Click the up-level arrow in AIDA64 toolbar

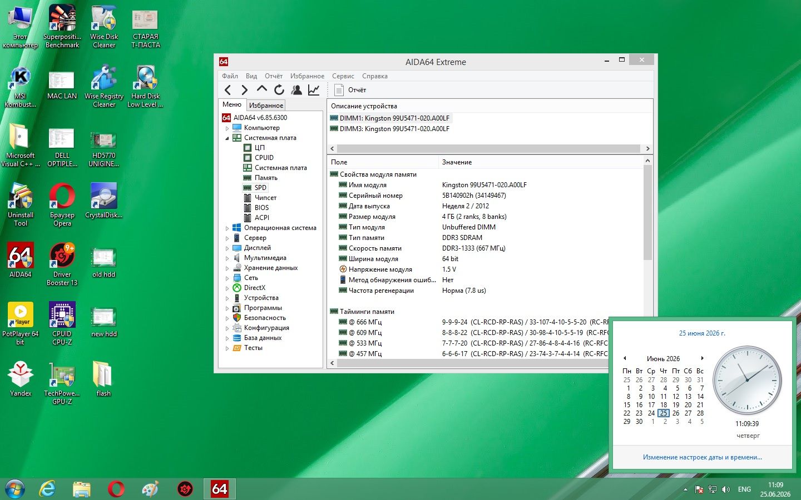(x=262, y=89)
